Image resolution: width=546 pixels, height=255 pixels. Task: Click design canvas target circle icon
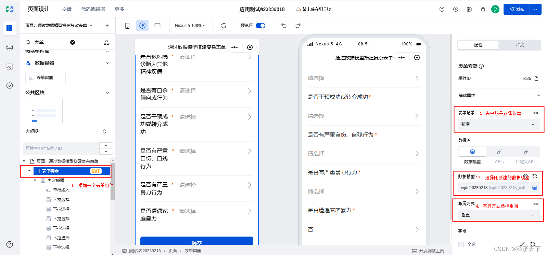[x=250, y=47]
